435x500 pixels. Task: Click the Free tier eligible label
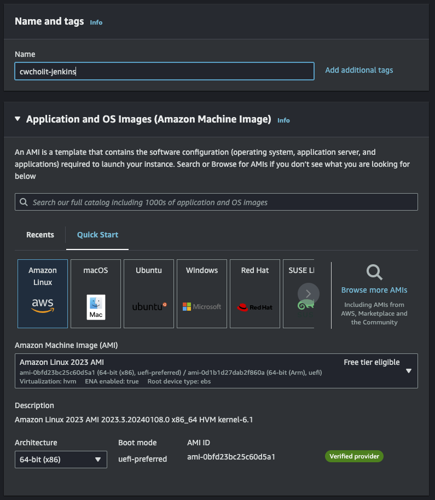372,362
